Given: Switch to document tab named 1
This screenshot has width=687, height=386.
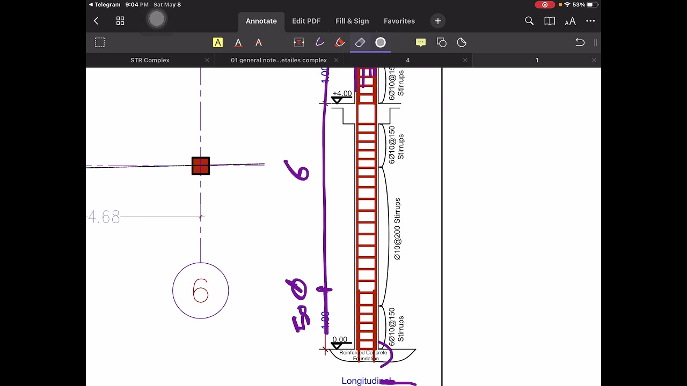Looking at the screenshot, I should click(x=537, y=60).
